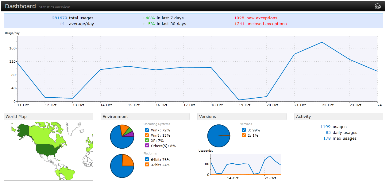
Task: Open the Versions panel header
Action: [242, 116]
